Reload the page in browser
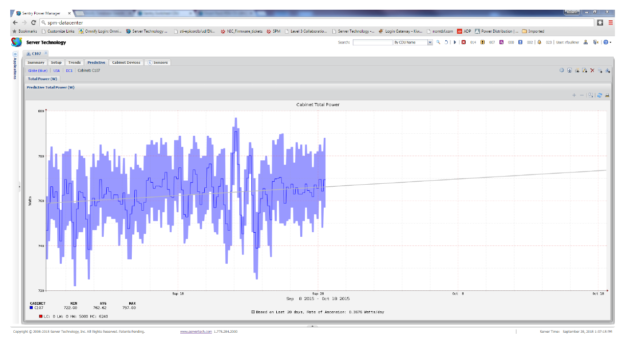Image resolution: width=625 pixels, height=347 pixels. tap(34, 22)
